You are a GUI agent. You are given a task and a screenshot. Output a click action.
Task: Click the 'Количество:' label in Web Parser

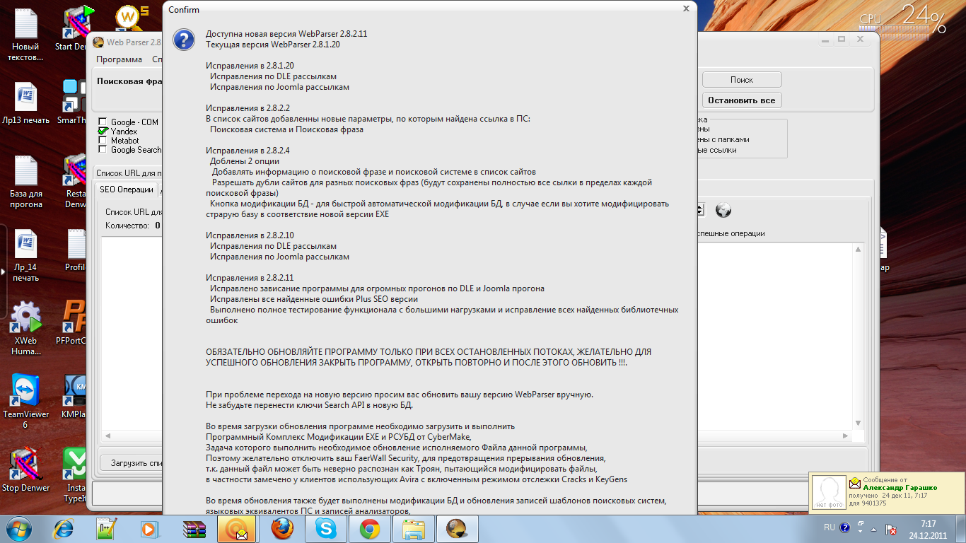coord(127,226)
